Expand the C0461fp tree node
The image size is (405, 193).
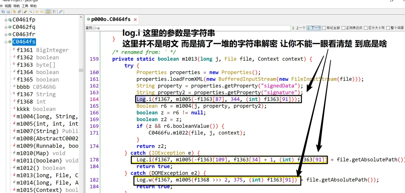coord(6,19)
